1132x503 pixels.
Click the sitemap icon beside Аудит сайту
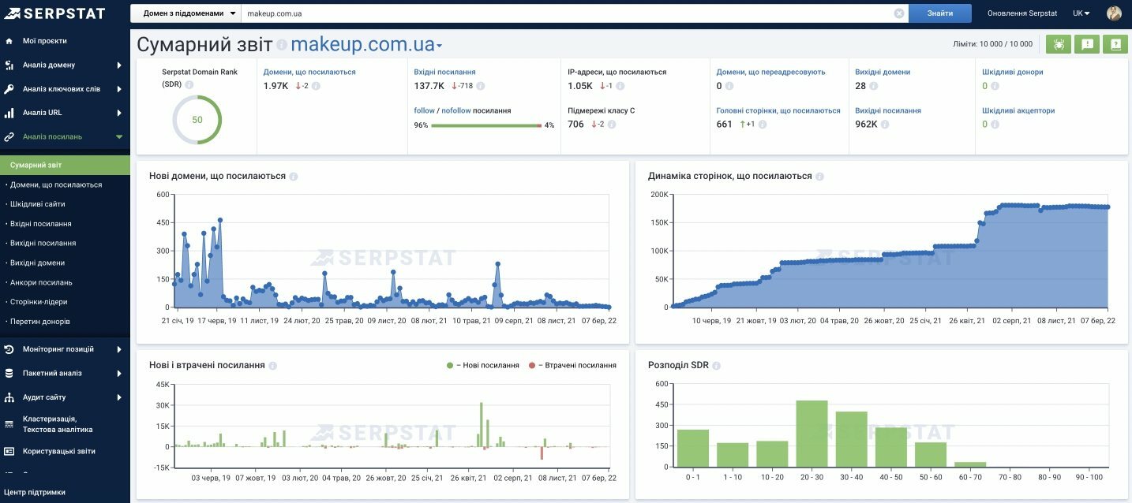point(9,397)
